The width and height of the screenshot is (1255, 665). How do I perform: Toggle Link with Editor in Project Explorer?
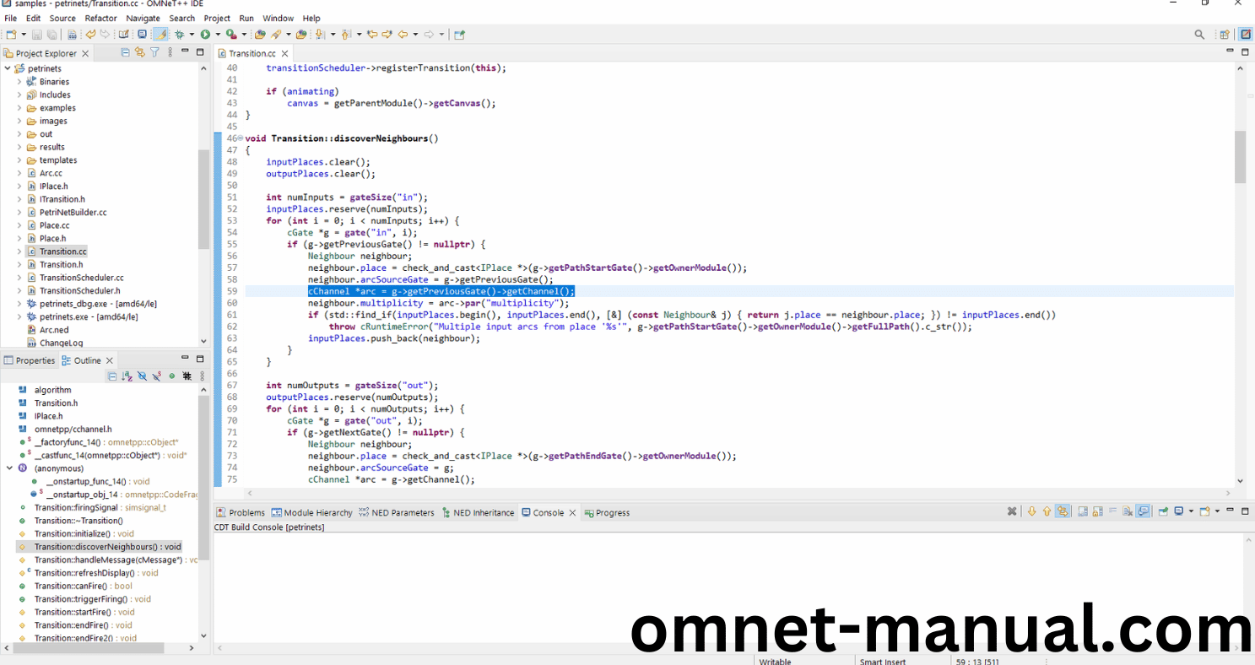(140, 52)
